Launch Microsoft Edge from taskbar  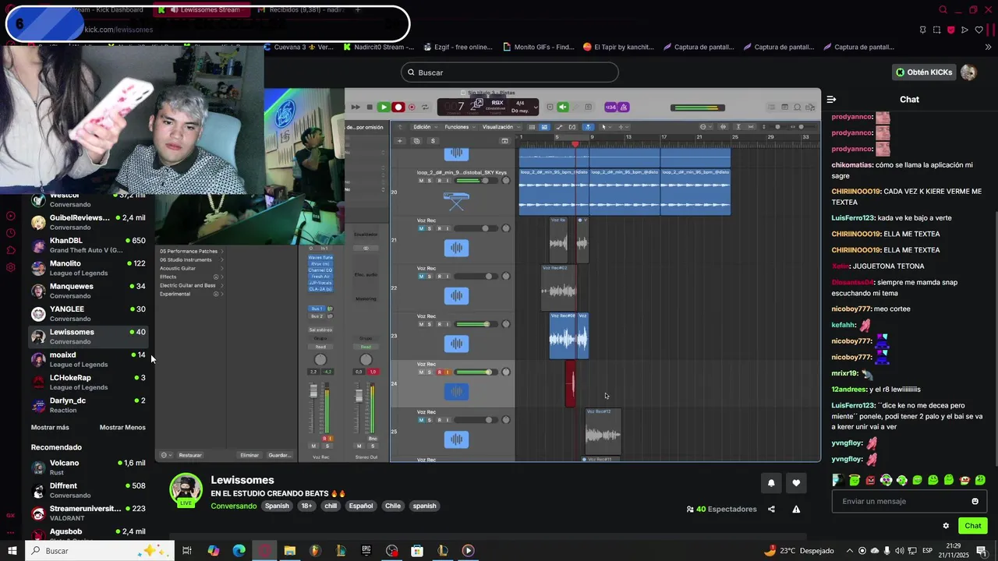tap(239, 551)
